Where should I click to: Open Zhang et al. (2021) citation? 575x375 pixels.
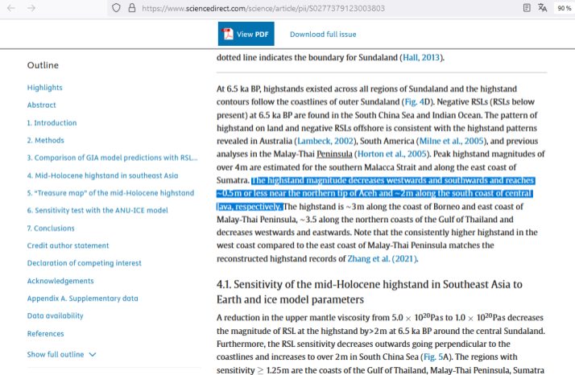pyautogui.click(x=382, y=259)
